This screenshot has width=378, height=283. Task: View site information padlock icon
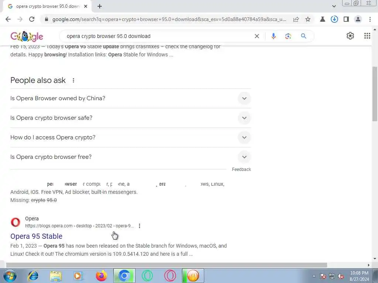47,19
